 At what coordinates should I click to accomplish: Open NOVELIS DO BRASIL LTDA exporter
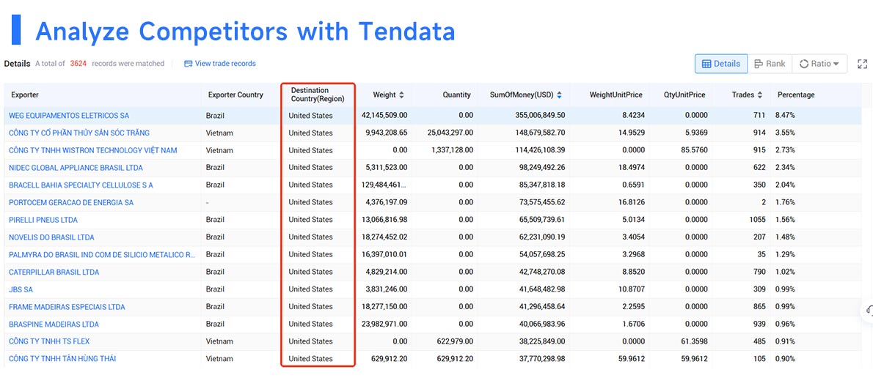52,237
